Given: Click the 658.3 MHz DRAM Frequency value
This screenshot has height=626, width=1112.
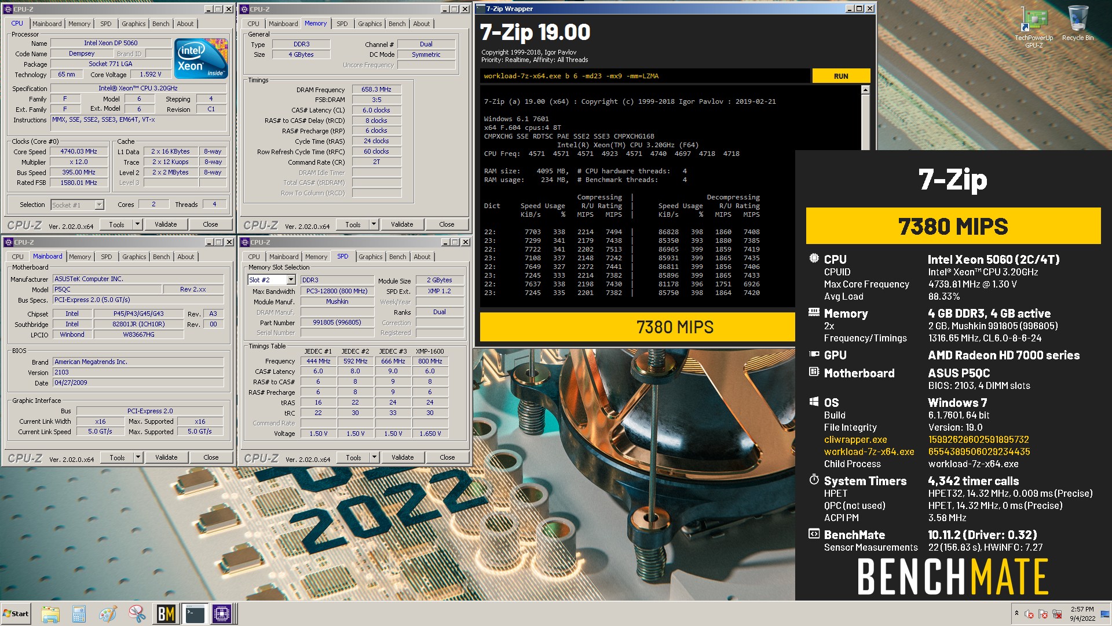Looking at the screenshot, I should (x=376, y=89).
